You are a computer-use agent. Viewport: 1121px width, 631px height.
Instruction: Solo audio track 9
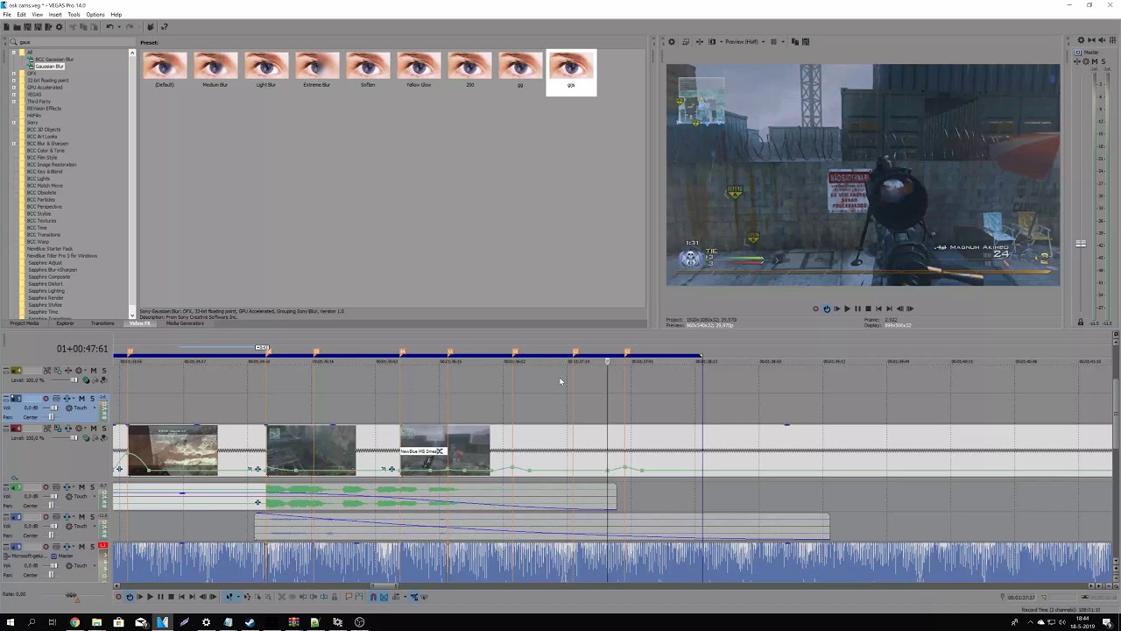click(x=92, y=547)
